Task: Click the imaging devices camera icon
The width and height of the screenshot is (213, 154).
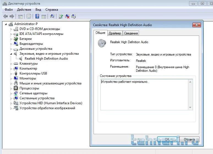Action: 16,108
